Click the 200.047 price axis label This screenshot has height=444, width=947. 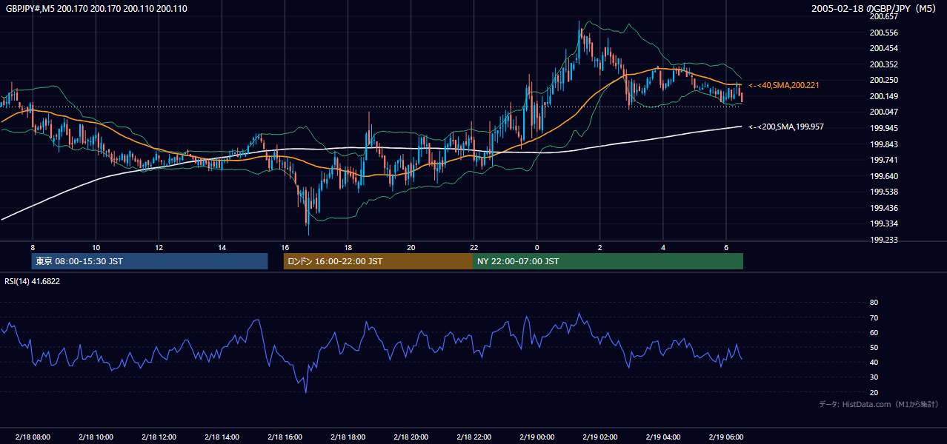[x=884, y=112]
